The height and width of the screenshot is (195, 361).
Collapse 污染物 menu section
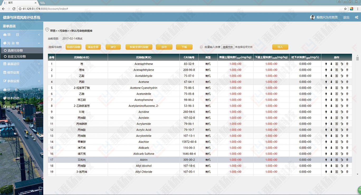[22, 43]
